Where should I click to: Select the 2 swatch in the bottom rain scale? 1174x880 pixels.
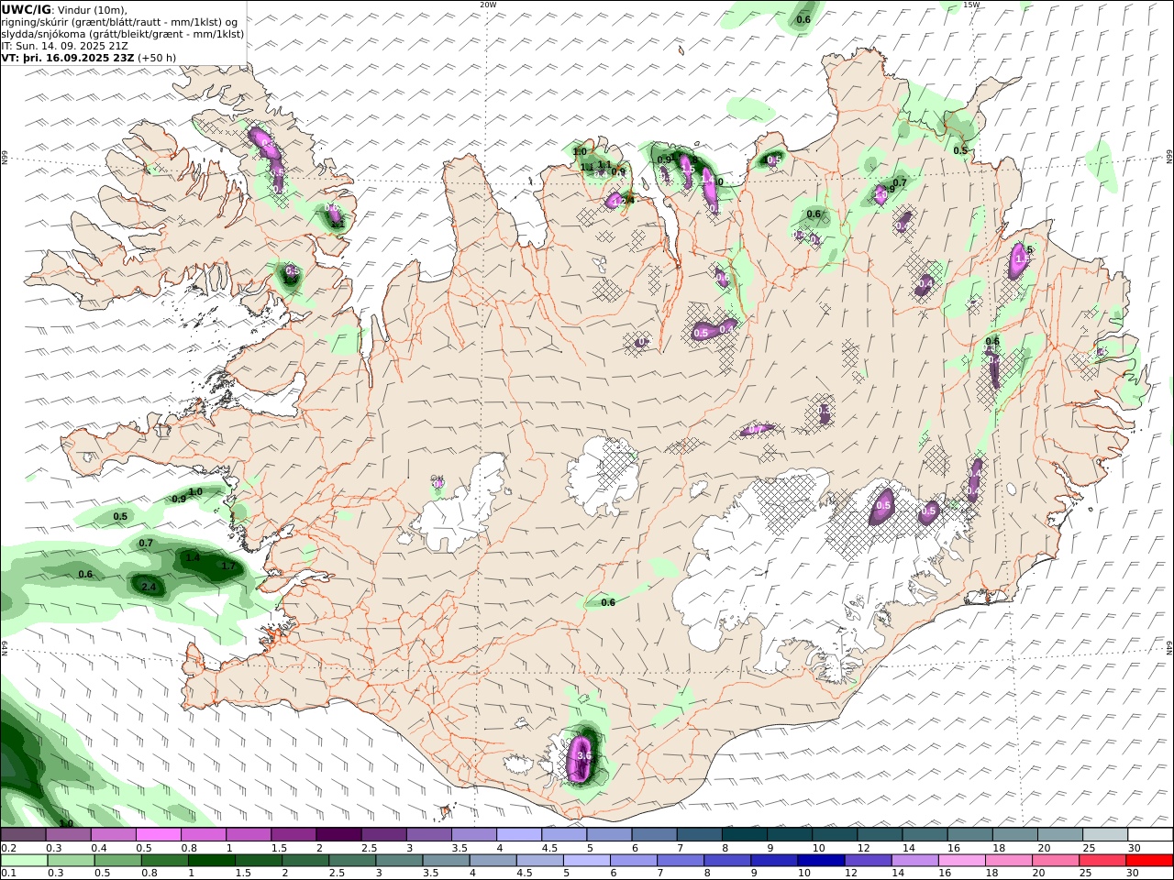coord(305,861)
